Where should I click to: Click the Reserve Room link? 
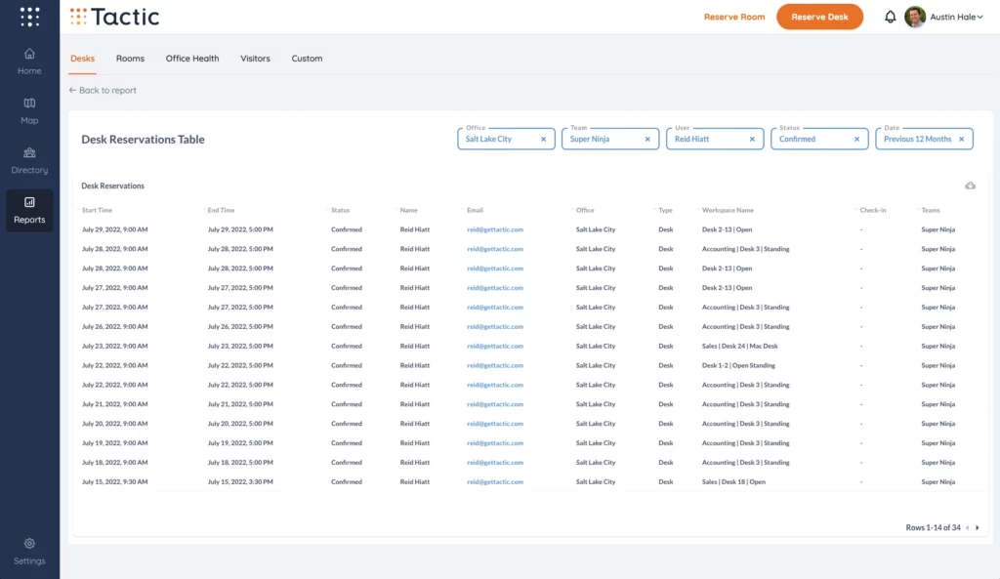pyautogui.click(x=734, y=17)
